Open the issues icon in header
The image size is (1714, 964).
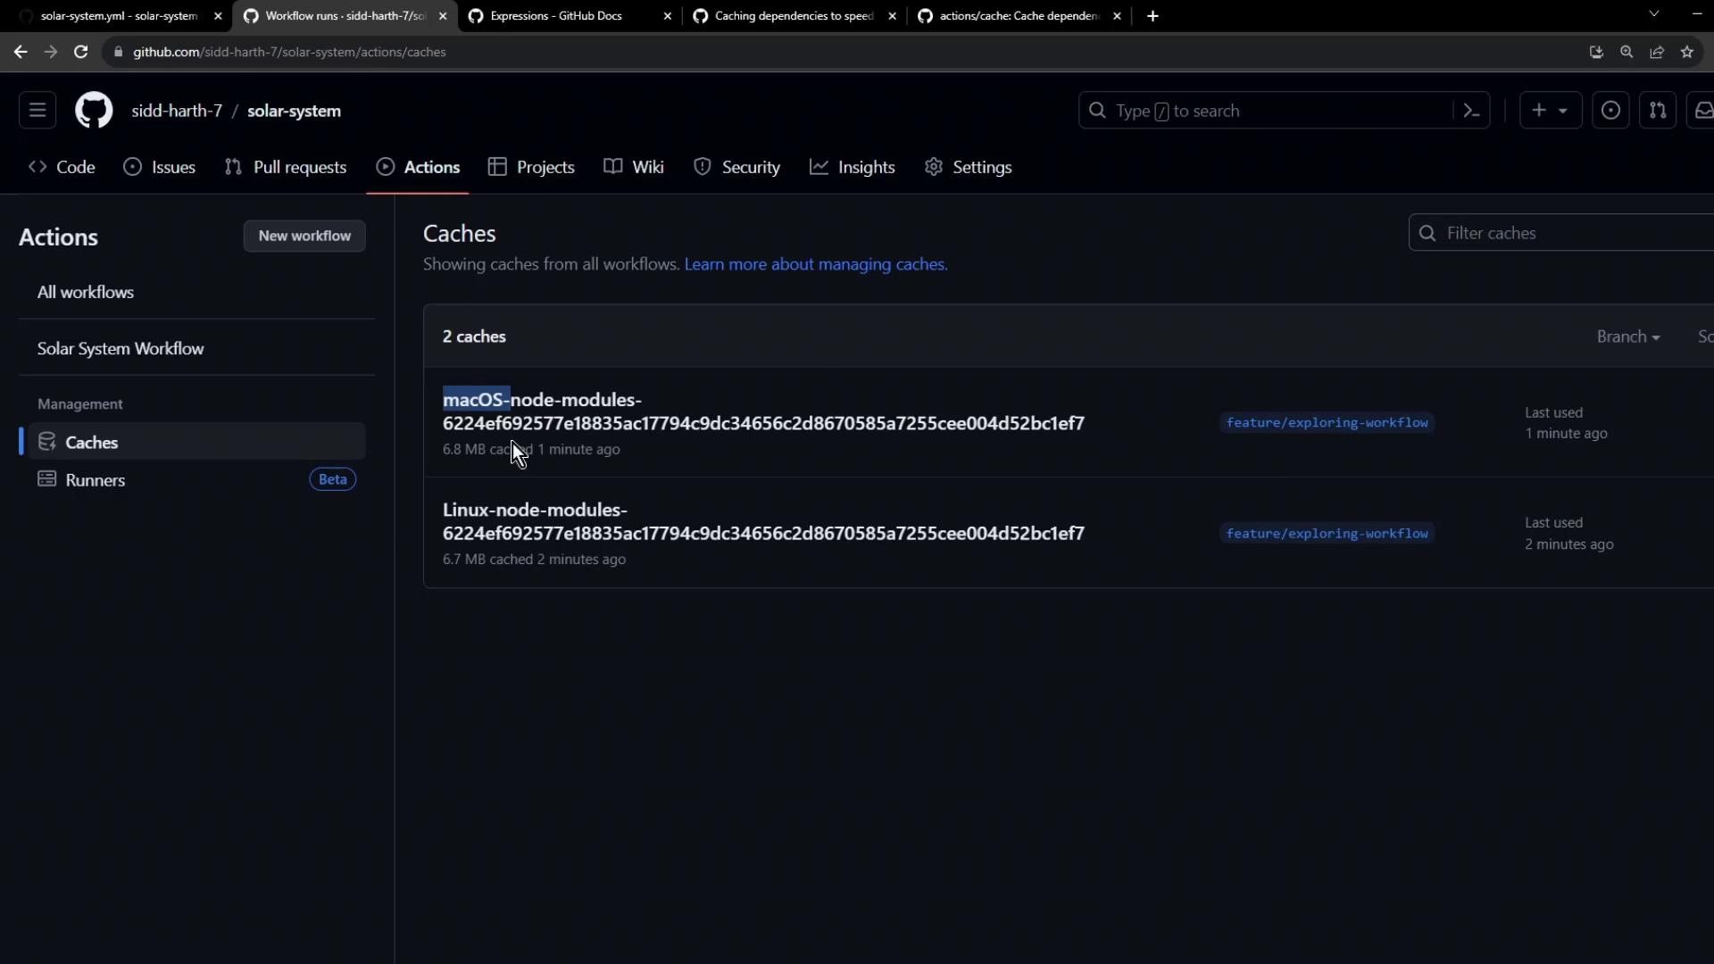click(x=1610, y=111)
